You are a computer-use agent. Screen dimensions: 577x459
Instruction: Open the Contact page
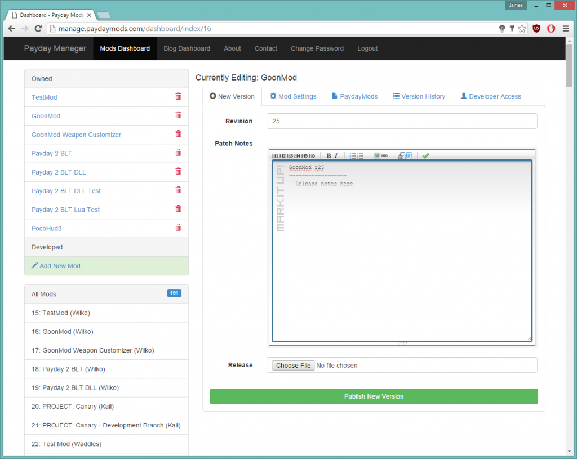(x=266, y=48)
